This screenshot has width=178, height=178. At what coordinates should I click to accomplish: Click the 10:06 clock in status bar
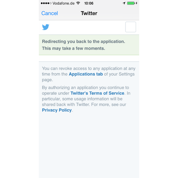[x=89, y=3]
